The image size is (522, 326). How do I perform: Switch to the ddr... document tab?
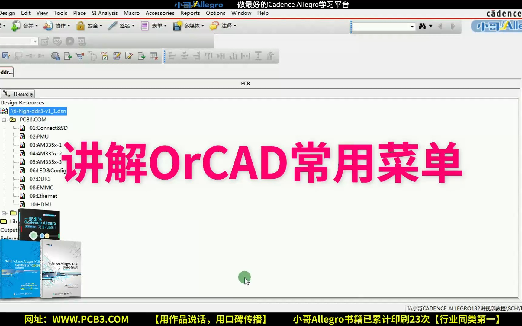[7, 72]
